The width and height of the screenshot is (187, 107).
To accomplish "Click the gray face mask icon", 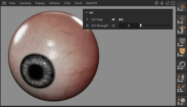I will 181,42.
